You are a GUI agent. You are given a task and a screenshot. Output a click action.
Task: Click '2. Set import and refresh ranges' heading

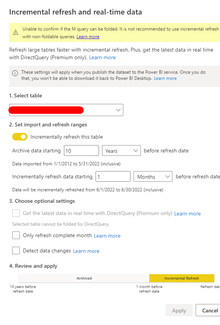(48, 125)
